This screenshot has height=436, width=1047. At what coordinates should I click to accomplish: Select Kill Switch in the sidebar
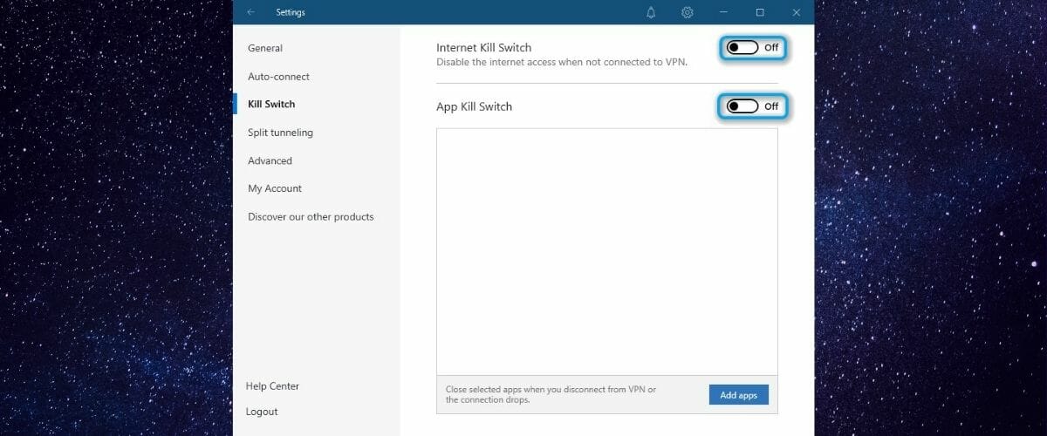[271, 104]
